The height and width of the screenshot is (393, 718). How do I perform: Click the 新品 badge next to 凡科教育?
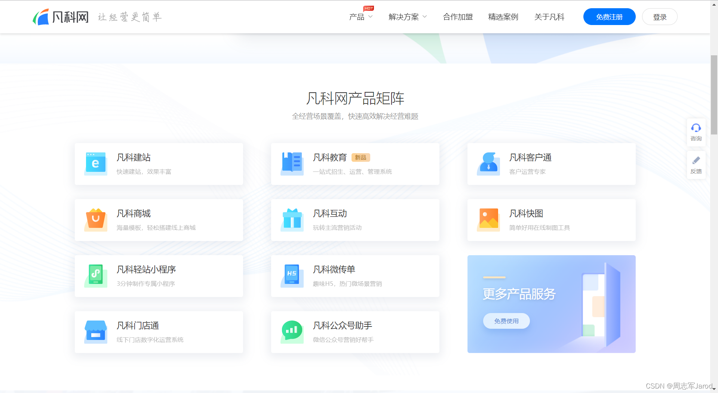360,158
